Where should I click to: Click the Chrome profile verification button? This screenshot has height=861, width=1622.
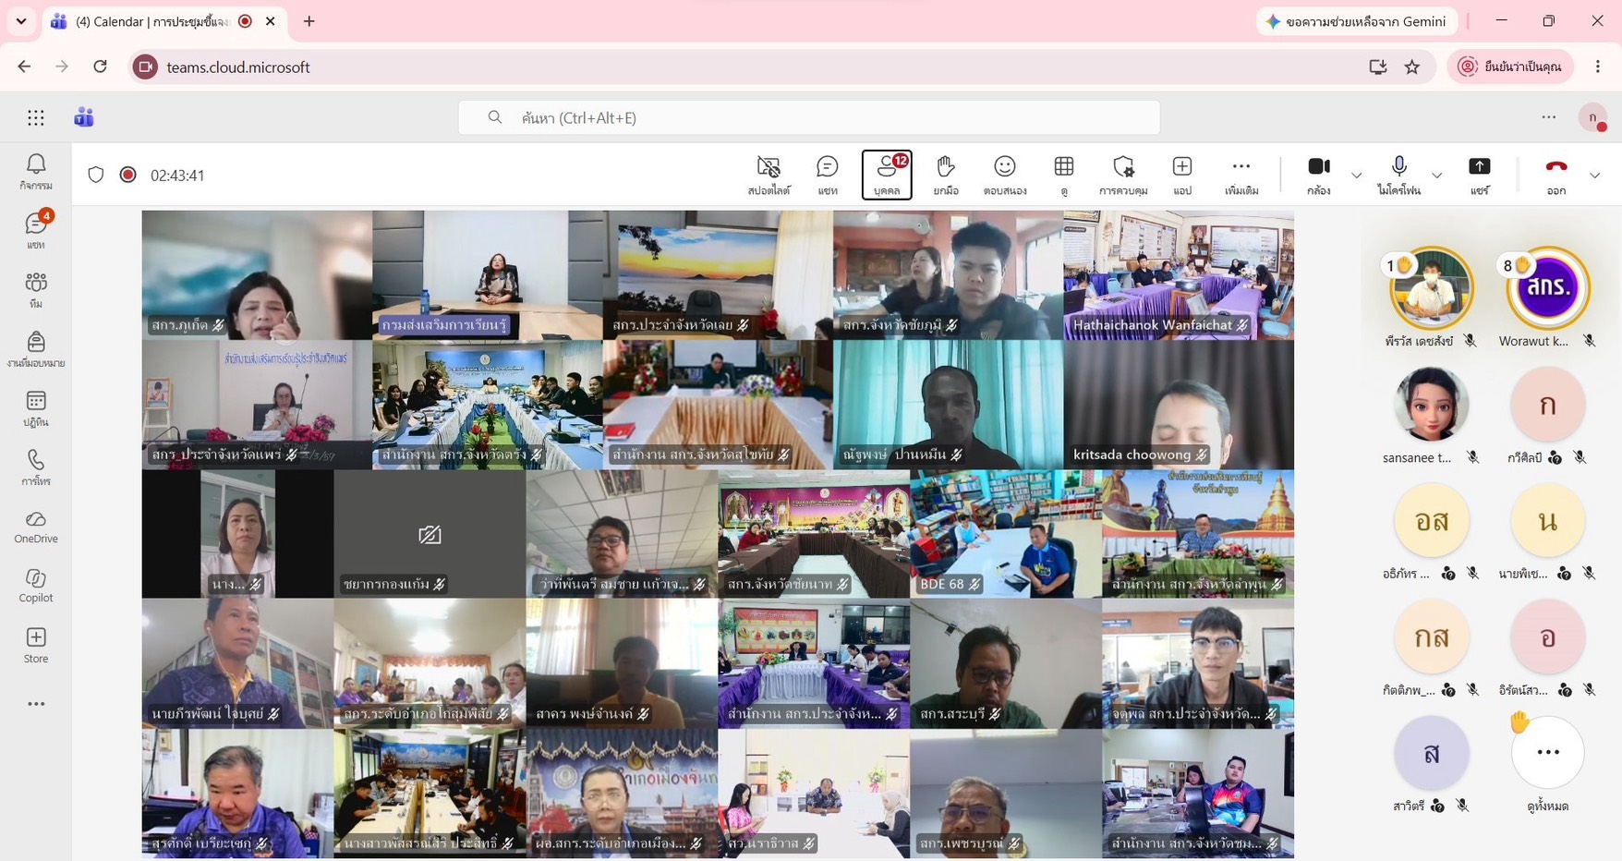[1510, 67]
